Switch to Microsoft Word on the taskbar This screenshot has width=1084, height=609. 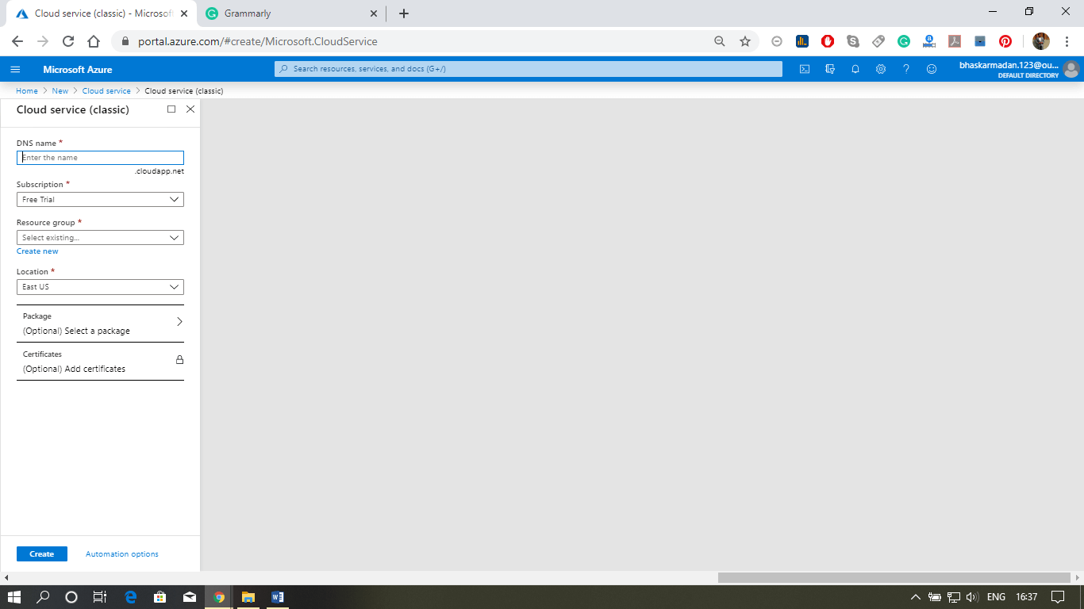(277, 597)
